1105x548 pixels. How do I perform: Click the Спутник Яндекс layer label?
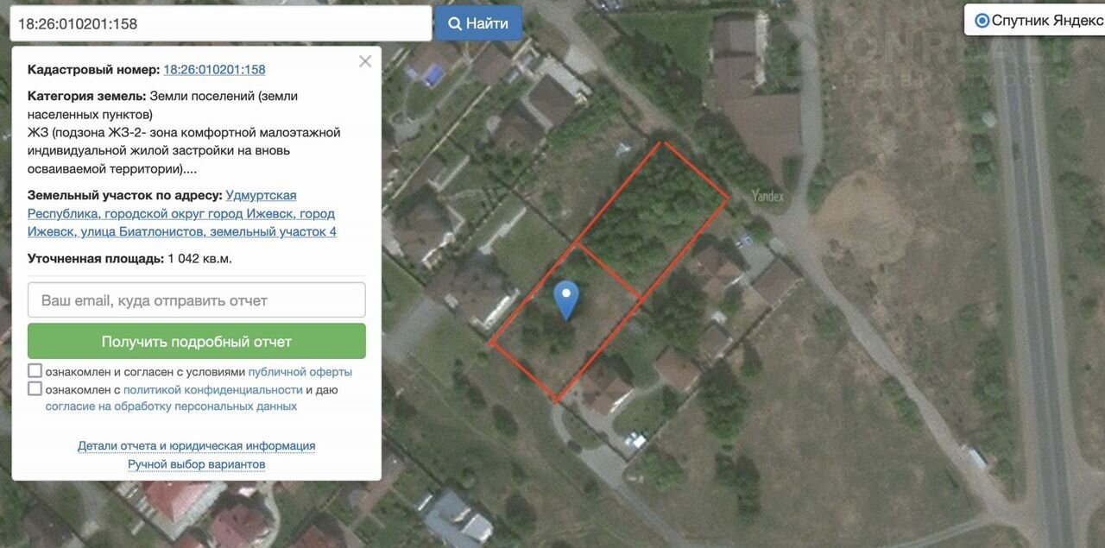(x=1048, y=21)
